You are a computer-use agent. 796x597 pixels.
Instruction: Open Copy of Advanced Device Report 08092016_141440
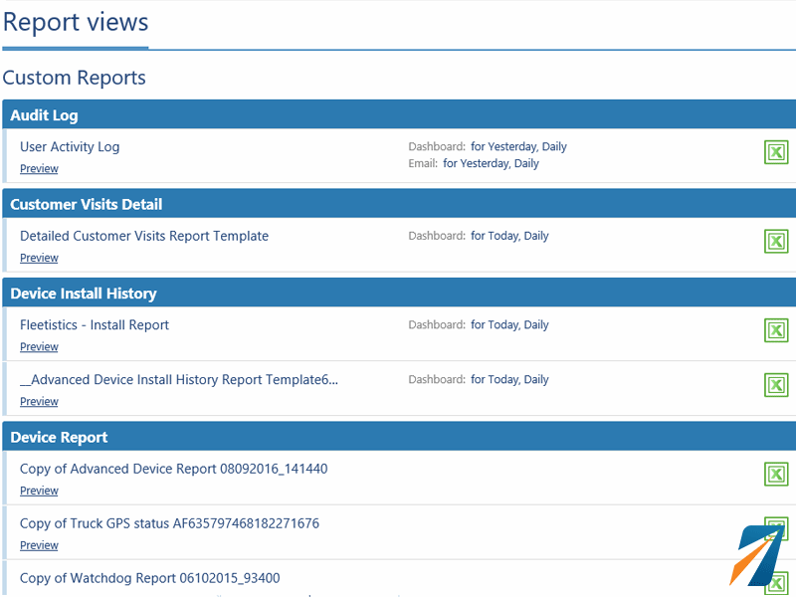[x=172, y=469]
